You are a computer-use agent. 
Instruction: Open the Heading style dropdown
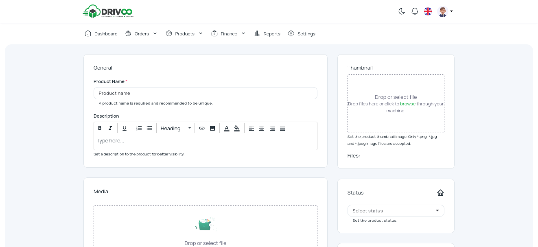pos(175,128)
